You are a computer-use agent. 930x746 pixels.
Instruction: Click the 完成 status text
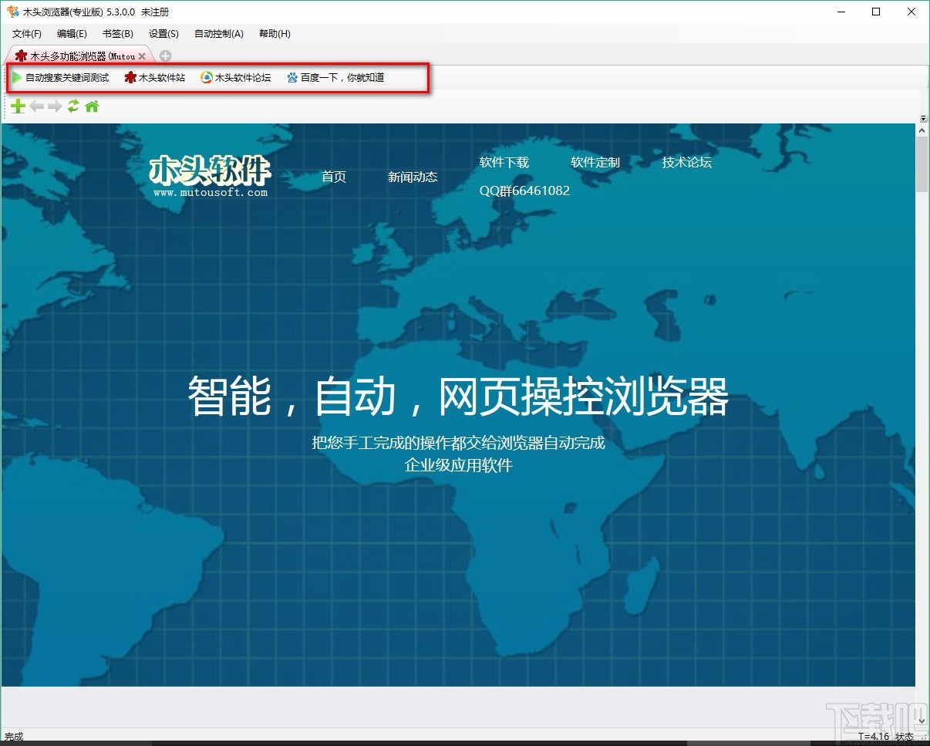(x=14, y=737)
